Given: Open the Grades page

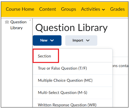Looking at the screenshot, I should 118,9.
